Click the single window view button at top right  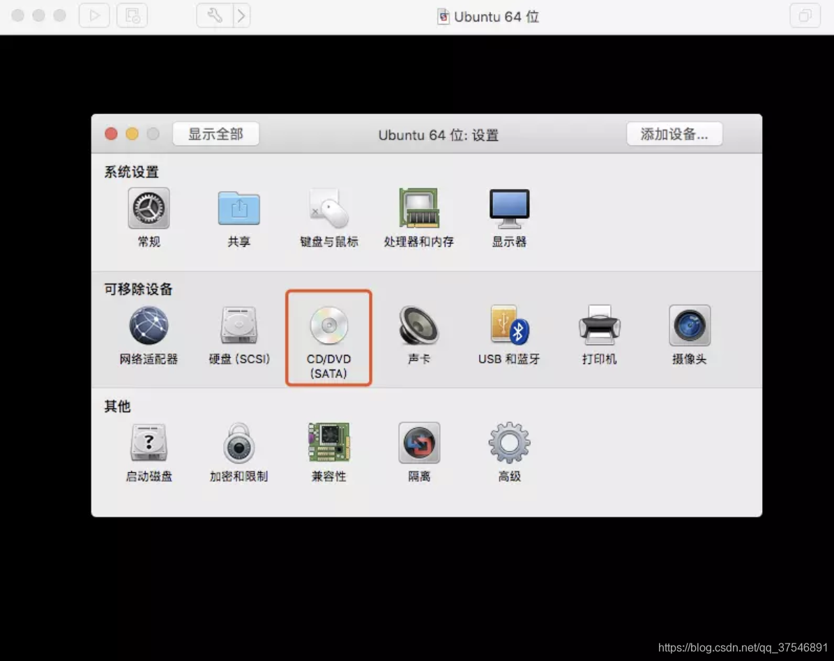[x=805, y=15]
